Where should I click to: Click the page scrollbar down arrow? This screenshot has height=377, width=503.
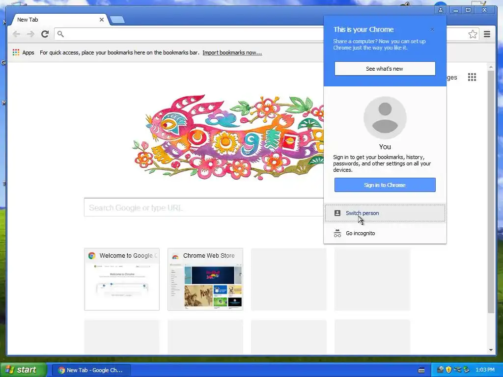pos(491,350)
